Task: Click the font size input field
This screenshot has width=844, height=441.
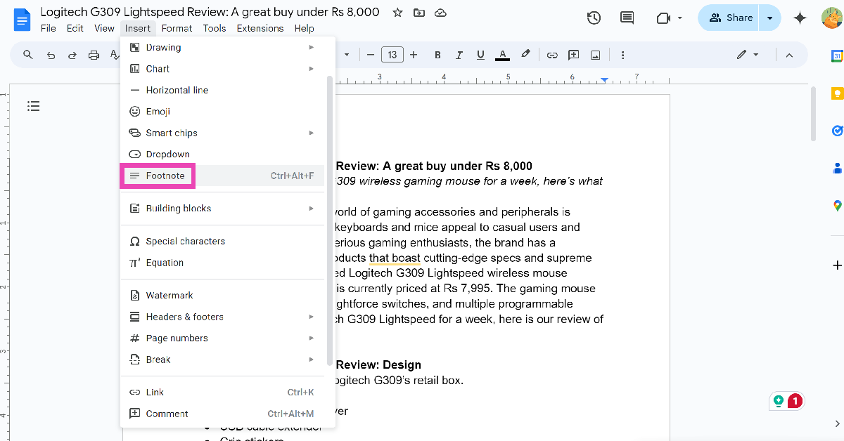Action: [392, 54]
